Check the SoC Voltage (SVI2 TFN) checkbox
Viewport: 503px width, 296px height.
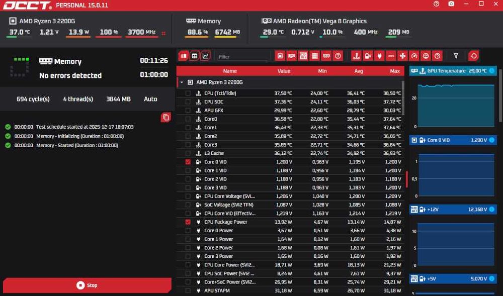pyautogui.click(x=188, y=205)
